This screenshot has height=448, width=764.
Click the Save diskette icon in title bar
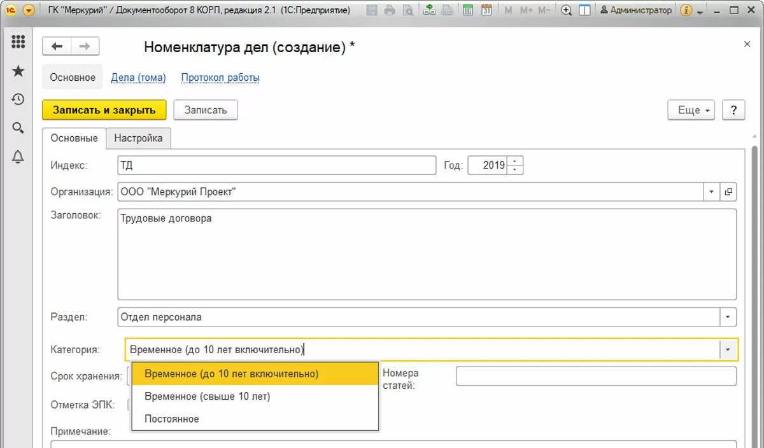372,10
